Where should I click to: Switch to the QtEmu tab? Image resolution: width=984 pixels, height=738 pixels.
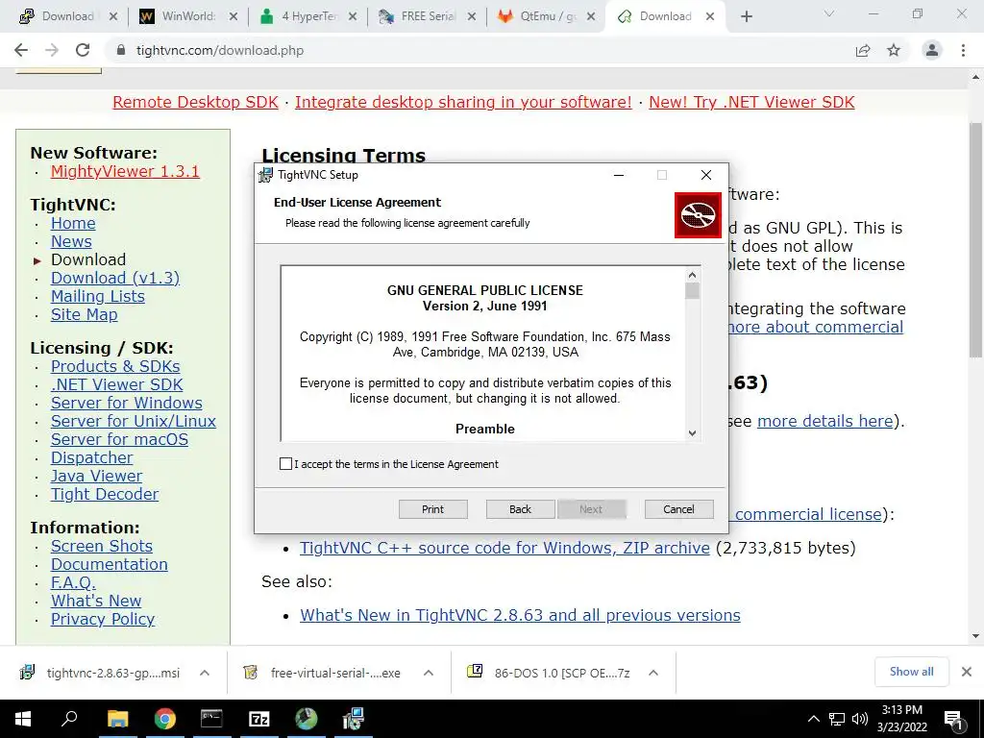[545, 17]
